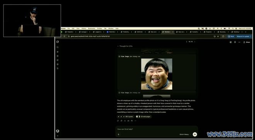Start a new chat via top-right compose icon
The width and height of the screenshot is (255, 140).
[x=231, y=42]
